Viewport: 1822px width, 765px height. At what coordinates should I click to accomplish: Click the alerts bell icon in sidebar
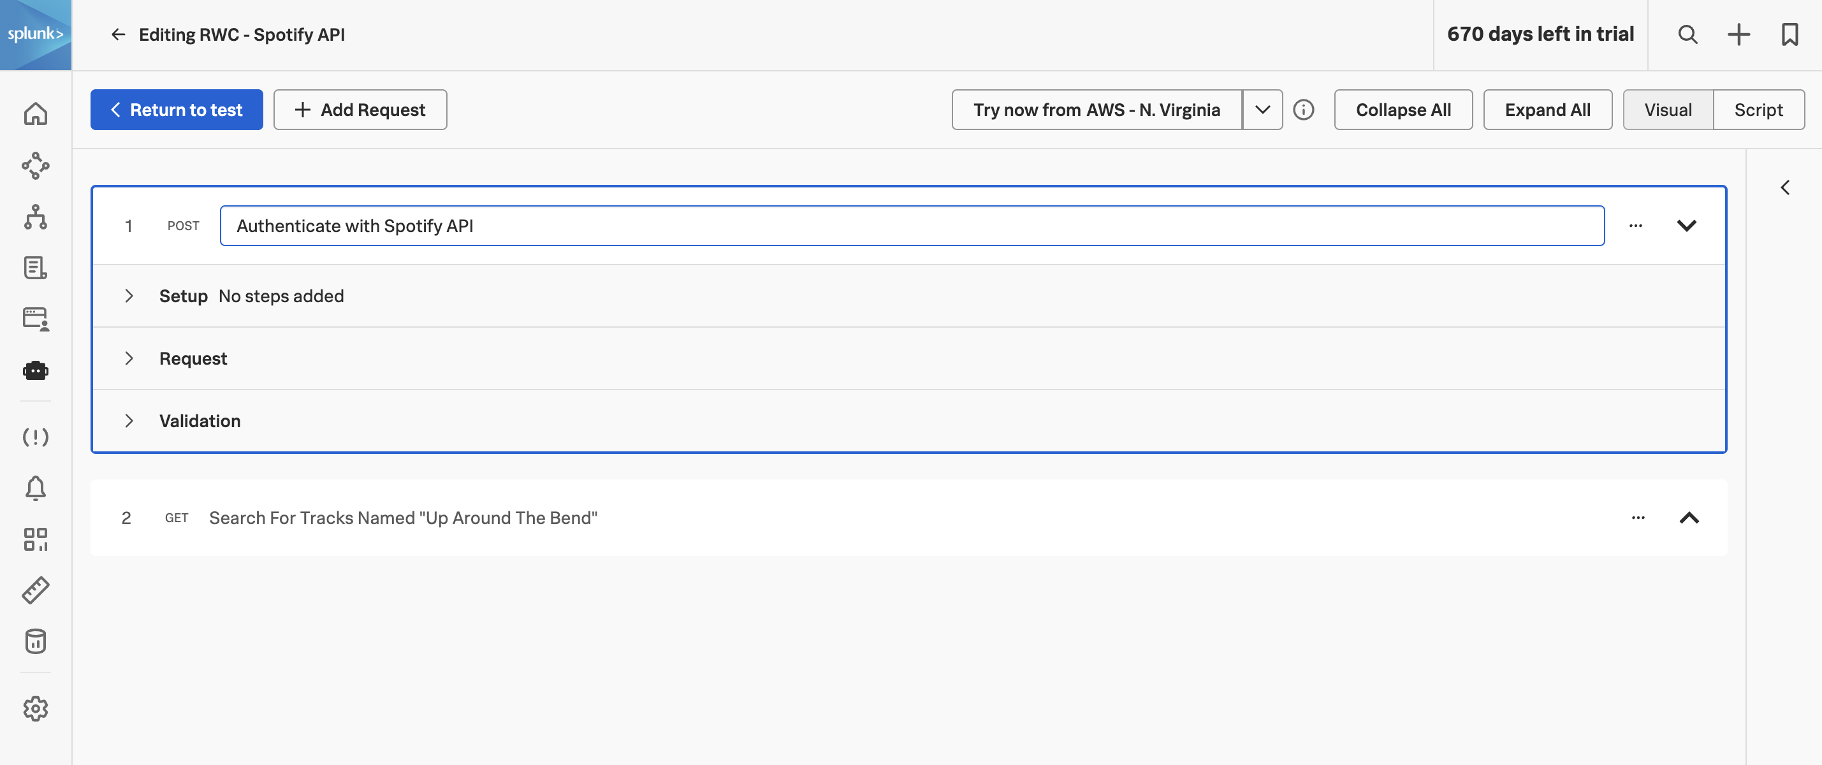click(x=36, y=487)
